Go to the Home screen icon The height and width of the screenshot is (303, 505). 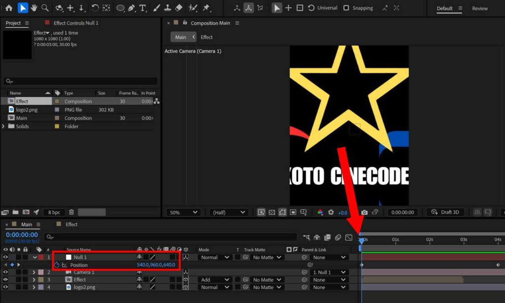[x=9, y=8]
